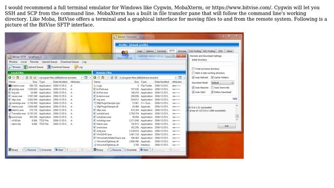
Task: Enable the Start in last working directory checkbox
Action: pos(193,73)
